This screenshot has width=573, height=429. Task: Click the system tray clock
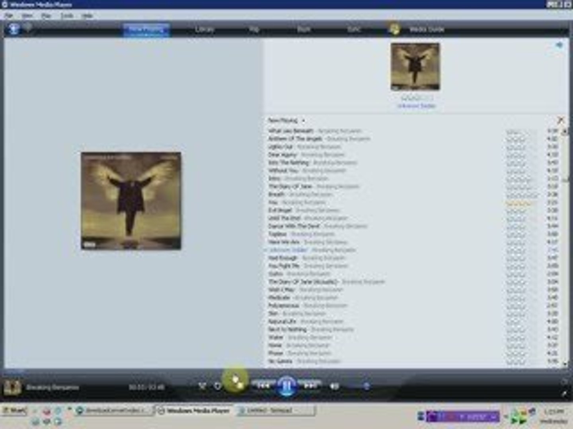click(x=554, y=416)
